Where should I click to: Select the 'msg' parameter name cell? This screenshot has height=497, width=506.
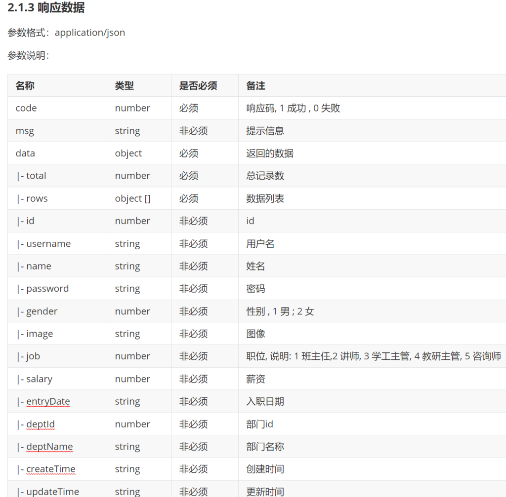tap(25, 131)
